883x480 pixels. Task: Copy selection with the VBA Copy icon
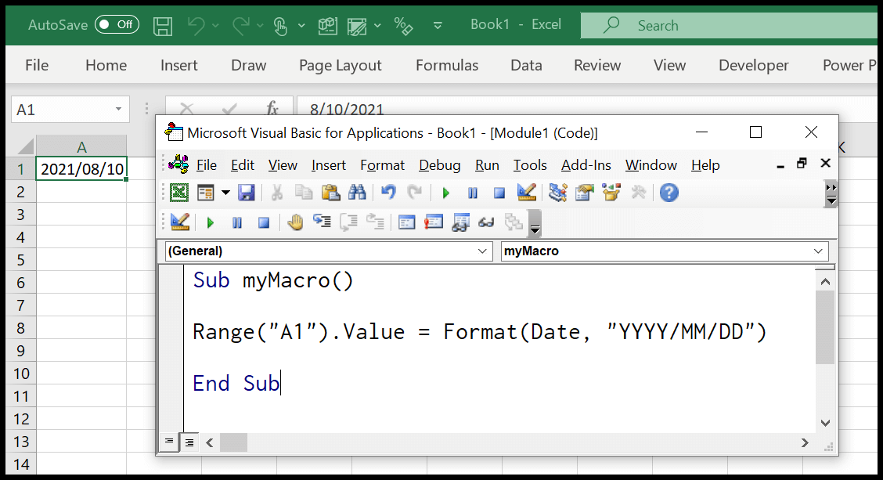pos(304,193)
